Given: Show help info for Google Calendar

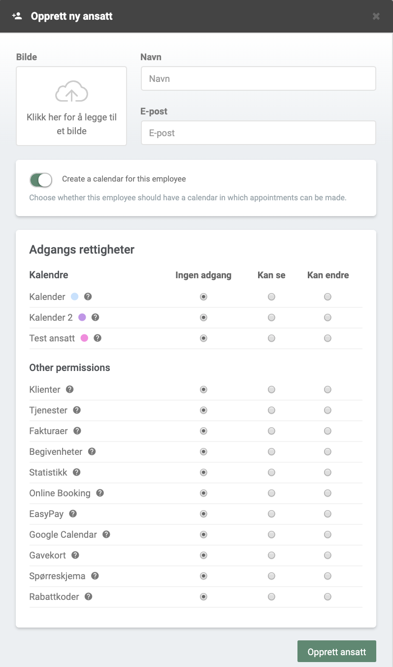Looking at the screenshot, I should 106,534.
